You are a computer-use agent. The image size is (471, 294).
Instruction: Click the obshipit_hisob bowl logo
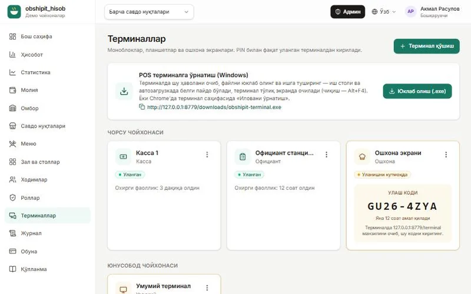coord(14,11)
